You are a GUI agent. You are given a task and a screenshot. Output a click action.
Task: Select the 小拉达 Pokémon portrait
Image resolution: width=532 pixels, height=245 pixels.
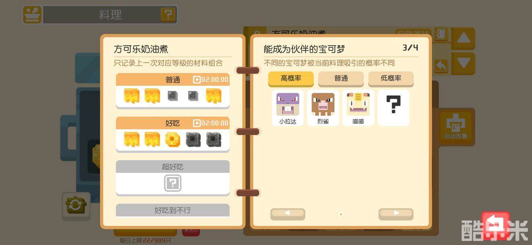coord(288,108)
